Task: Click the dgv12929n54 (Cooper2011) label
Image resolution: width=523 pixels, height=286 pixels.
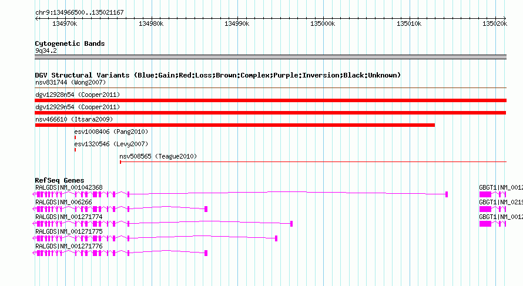Action: 78,107
